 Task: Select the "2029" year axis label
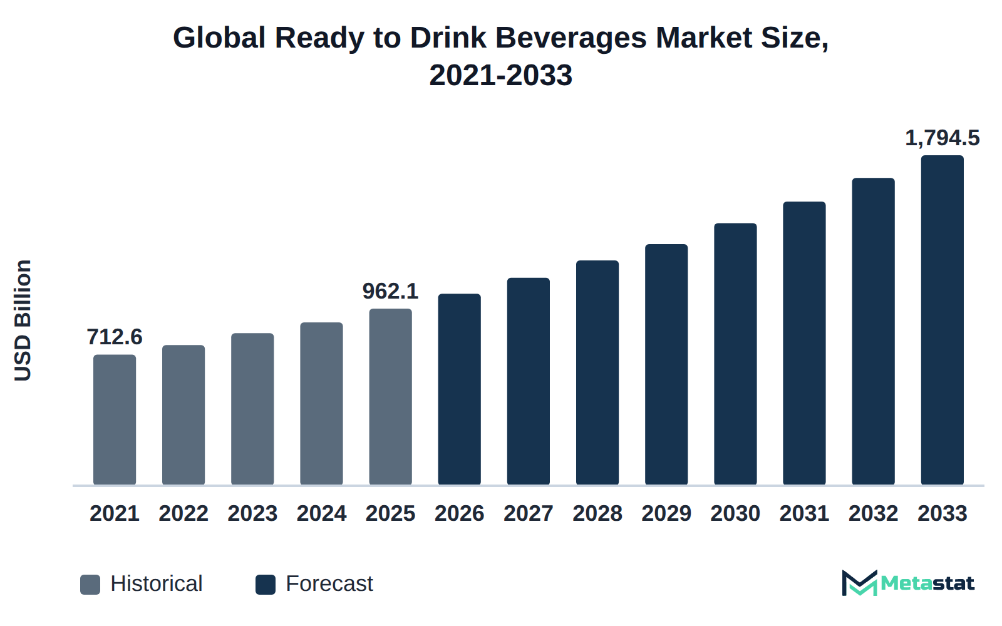point(666,513)
